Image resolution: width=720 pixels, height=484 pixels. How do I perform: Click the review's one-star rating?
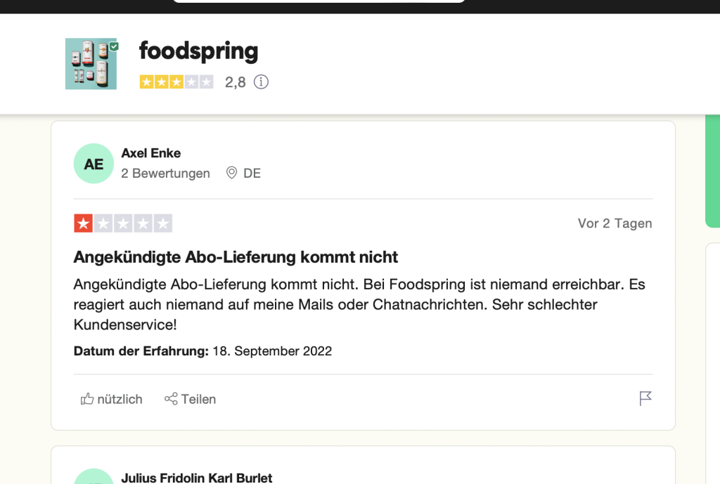point(123,223)
